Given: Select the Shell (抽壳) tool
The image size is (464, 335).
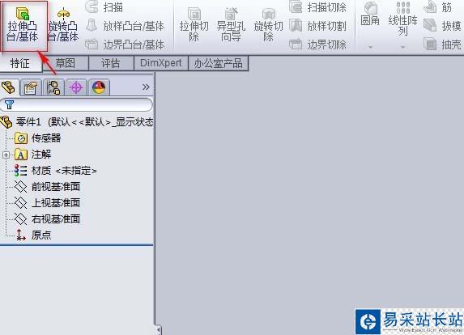Looking at the screenshot, I should click(x=442, y=45).
